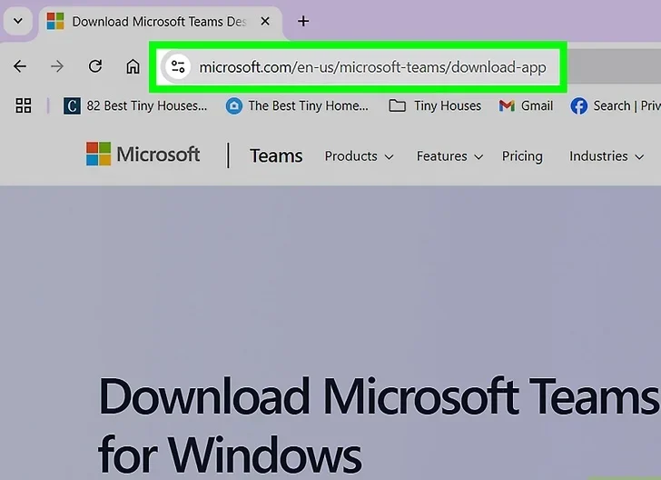
Task: Go back with the browser back arrow
Action: click(x=20, y=66)
